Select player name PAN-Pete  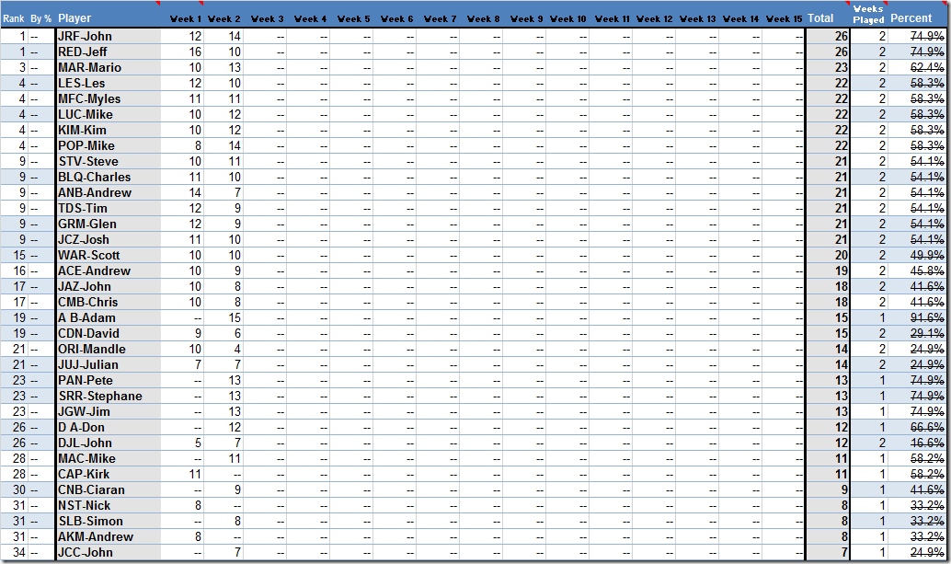[x=86, y=381]
